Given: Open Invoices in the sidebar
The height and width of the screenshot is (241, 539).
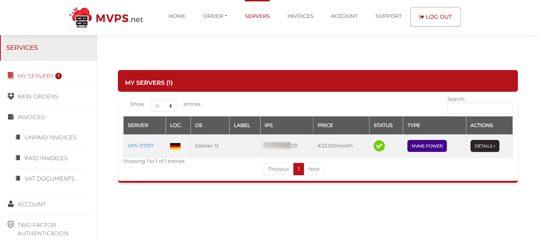Looking at the screenshot, I should pyautogui.click(x=31, y=117).
